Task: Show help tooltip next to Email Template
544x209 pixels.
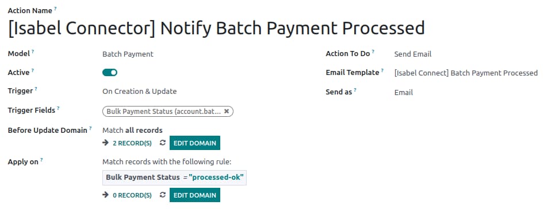Action: (x=382, y=71)
